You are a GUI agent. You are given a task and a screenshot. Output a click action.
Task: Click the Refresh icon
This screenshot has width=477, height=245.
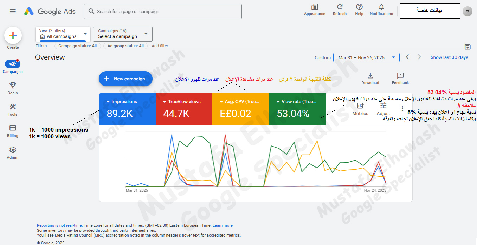[340, 7]
